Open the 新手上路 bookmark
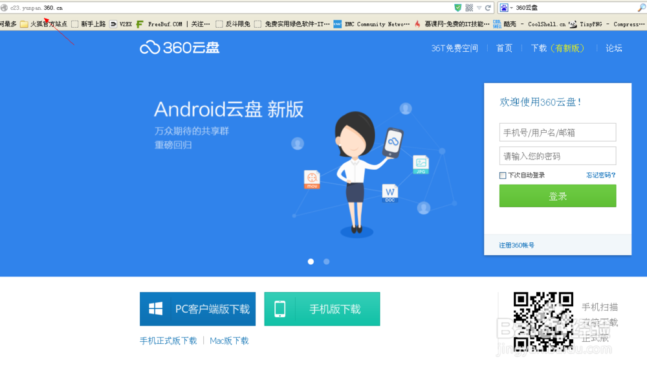 pyautogui.click(x=88, y=24)
